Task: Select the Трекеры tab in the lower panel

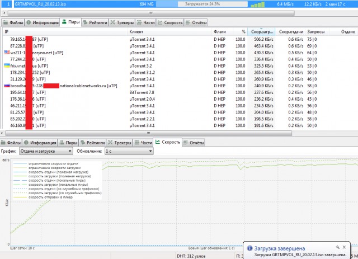Action: [x=119, y=143]
